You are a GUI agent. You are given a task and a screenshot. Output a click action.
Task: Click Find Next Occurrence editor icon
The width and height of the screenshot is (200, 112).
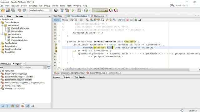95,20
